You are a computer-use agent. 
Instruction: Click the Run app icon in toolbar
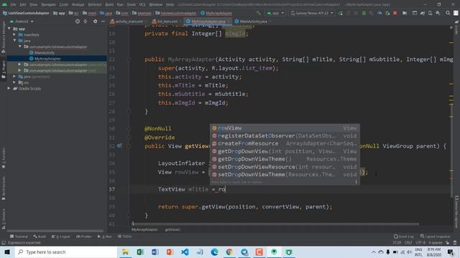click(x=341, y=13)
